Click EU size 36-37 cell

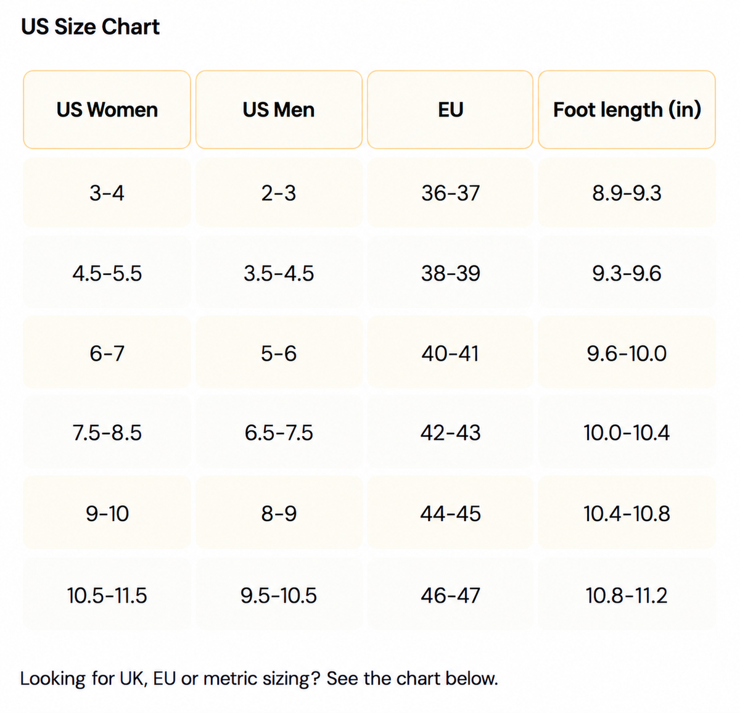pos(450,193)
